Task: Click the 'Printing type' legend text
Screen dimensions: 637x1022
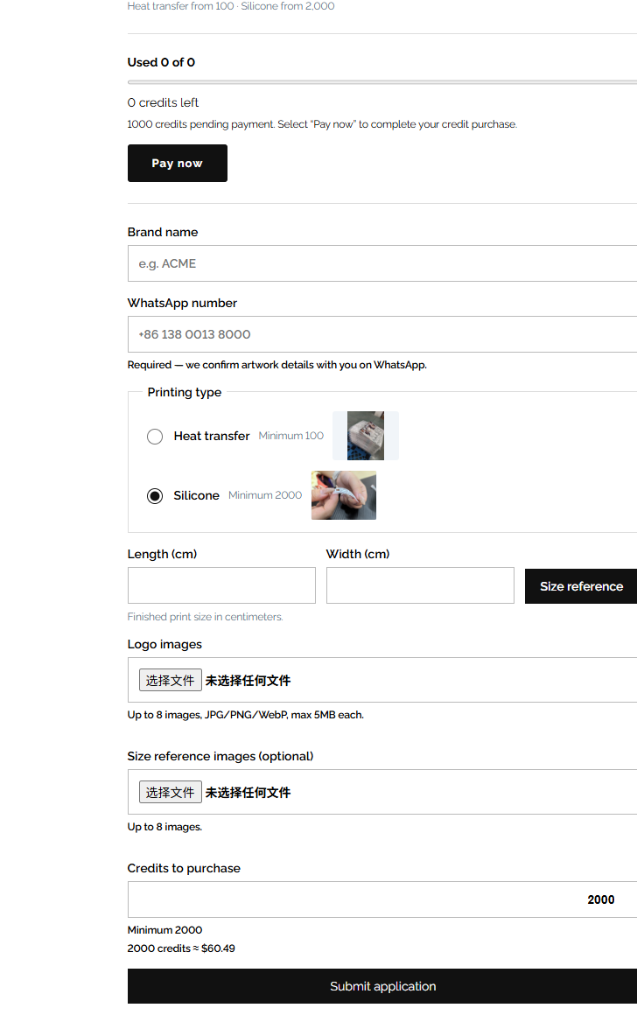Action: [x=185, y=392]
